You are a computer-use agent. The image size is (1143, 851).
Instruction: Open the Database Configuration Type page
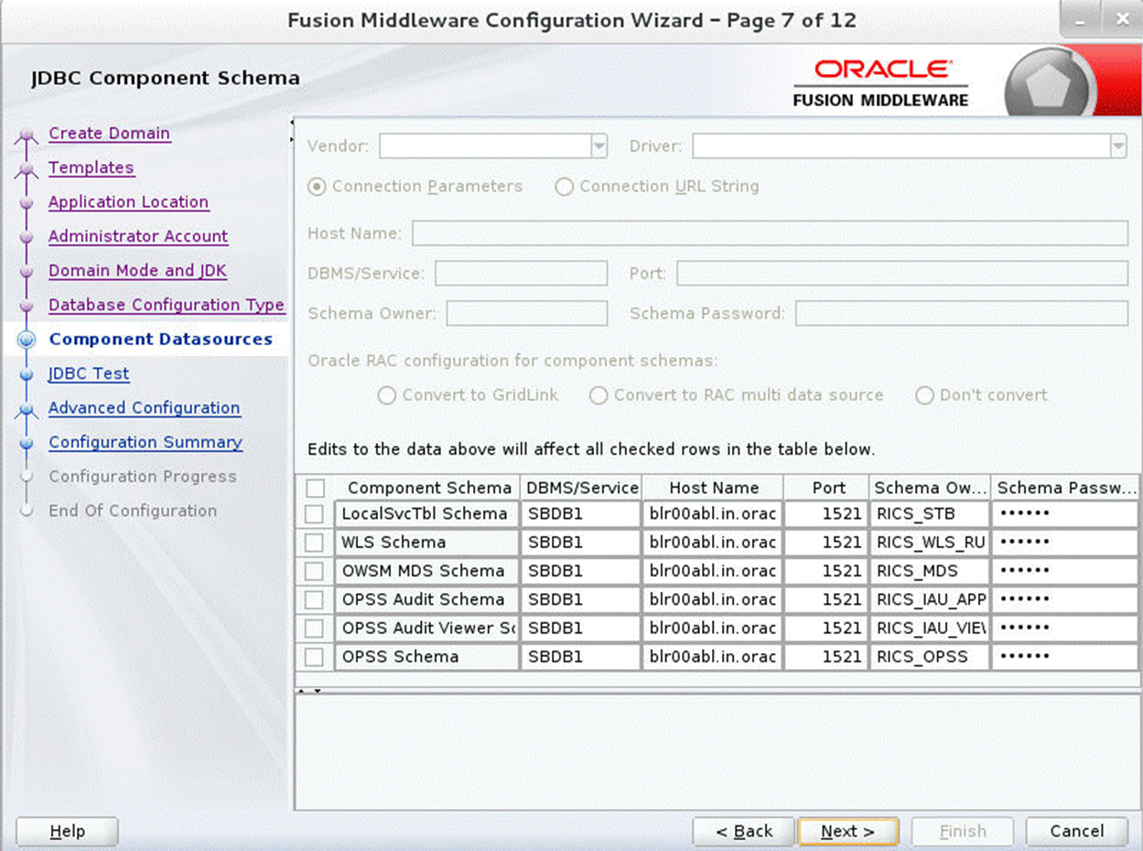click(x=166, y=305)
